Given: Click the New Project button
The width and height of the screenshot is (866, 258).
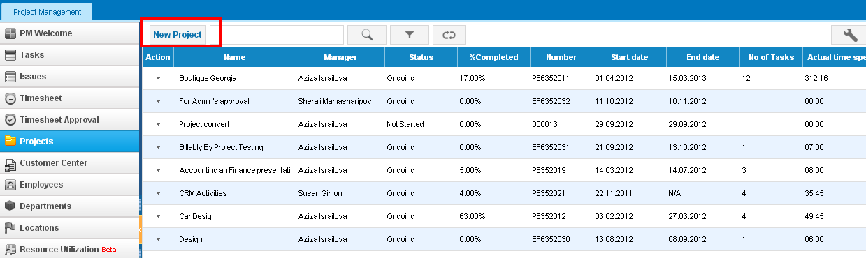Looking at the screenshot, I should 178,35.
